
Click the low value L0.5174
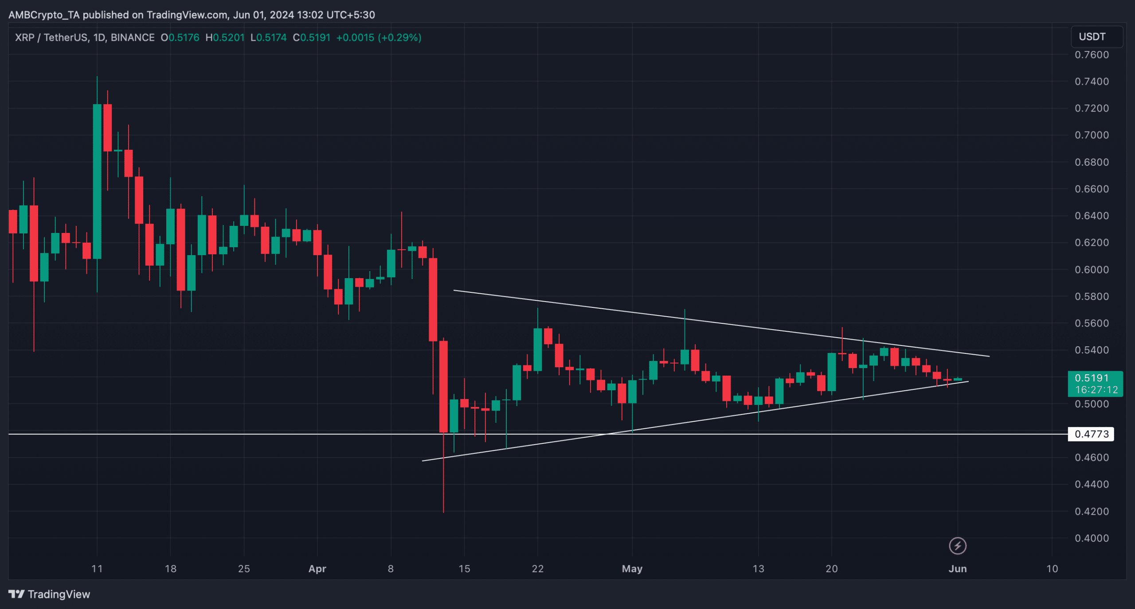click(269, 38)
